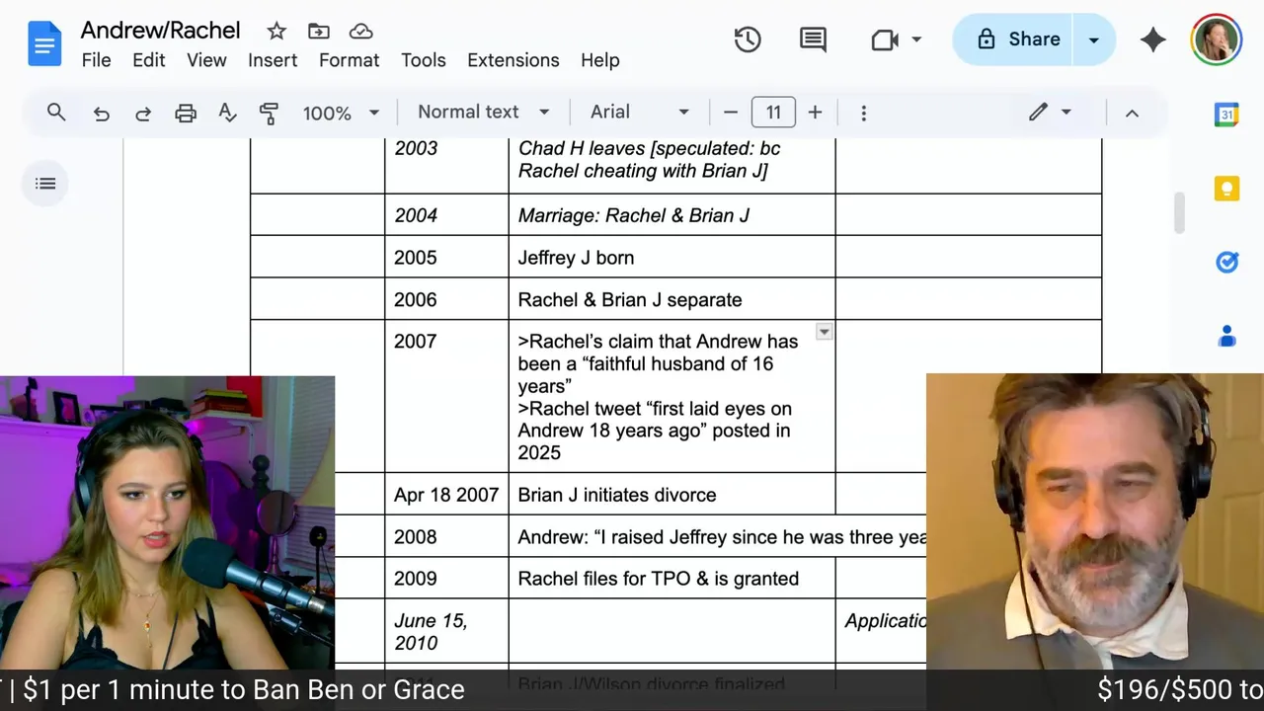Open Contacts side panel

click(1226, 337)
